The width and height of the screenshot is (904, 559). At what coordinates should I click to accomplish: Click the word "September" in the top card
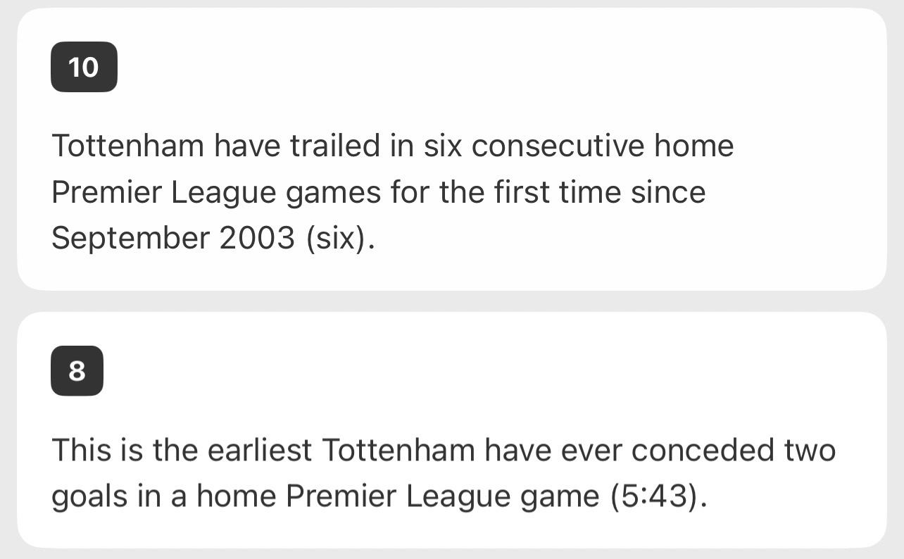click(130, 239)
